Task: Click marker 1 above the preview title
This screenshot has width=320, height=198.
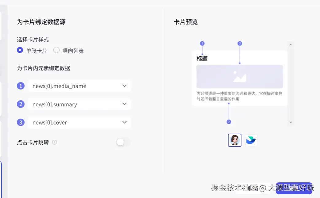Action: pyautogui.click(x=202, y=44)
